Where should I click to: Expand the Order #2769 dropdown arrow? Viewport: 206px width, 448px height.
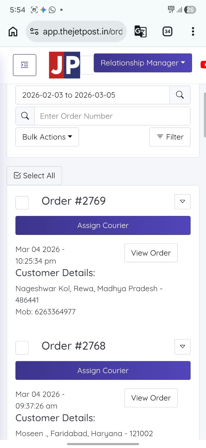click(x=182, y=202)
